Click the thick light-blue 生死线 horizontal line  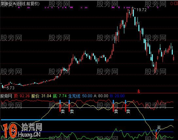(87, 120)
